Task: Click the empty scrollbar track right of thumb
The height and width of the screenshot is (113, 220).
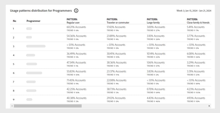Action: pyautogui.click(x=145, y=106)
